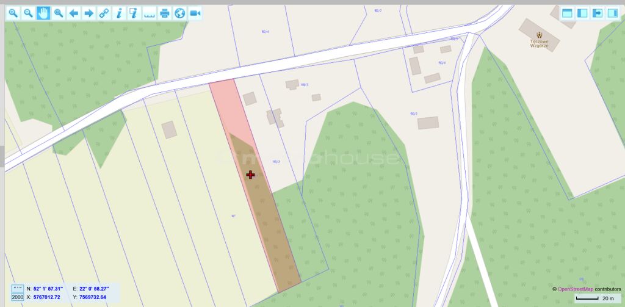This screenshot has width=625, height=307.
Task: Activate the distance measuring ruler tool
Action: (x=150, y=13)
